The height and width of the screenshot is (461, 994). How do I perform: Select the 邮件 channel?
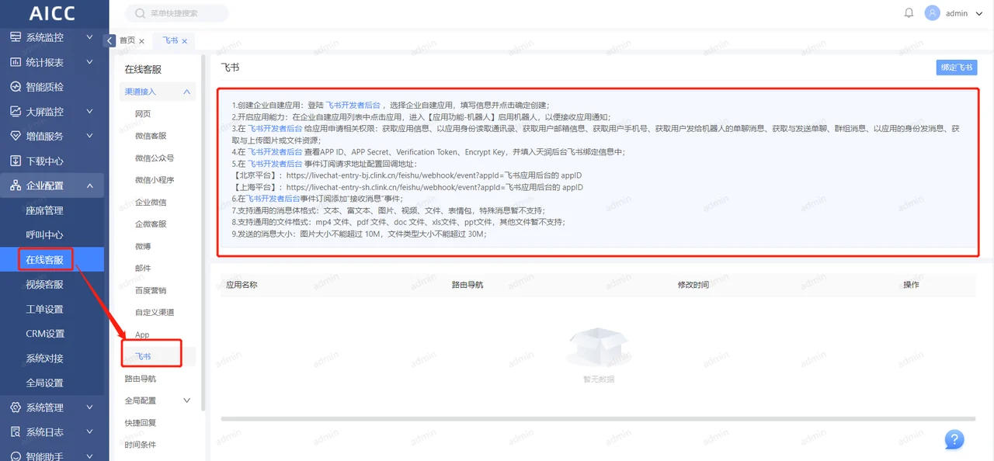pos(143,269)
